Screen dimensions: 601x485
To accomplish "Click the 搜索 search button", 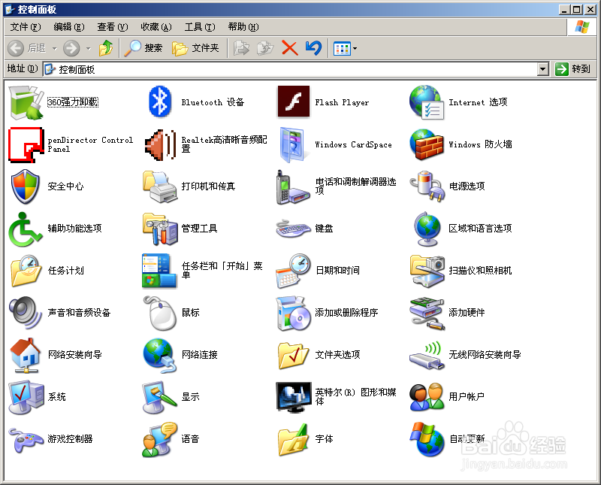I will pos(143,48).
